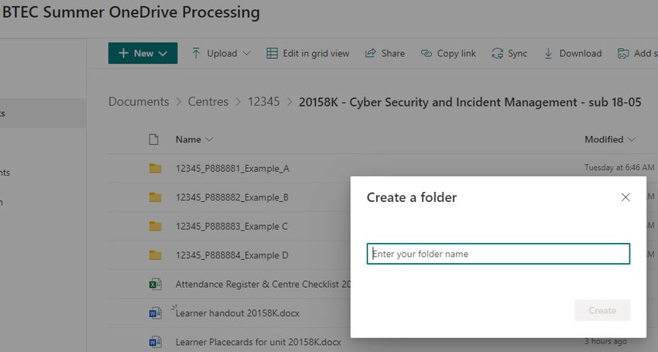The height and width of the screenshot is (352, 658).
Task: Close the Create a folder dialog
Action: pos(625,197)
